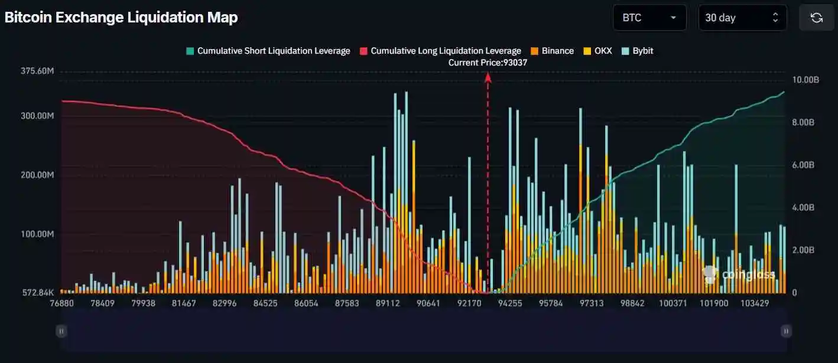838x363 pixels.
Task: Click the orange Binance legend marker
Action: point(535,51)
